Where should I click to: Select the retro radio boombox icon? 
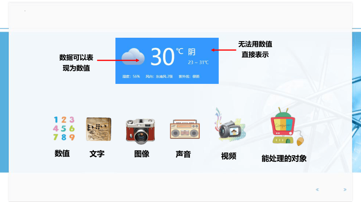pos(185,129)
